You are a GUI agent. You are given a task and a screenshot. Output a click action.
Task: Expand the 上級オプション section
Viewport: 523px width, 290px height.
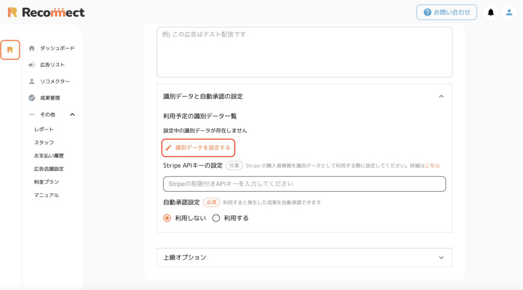(441, 258)
